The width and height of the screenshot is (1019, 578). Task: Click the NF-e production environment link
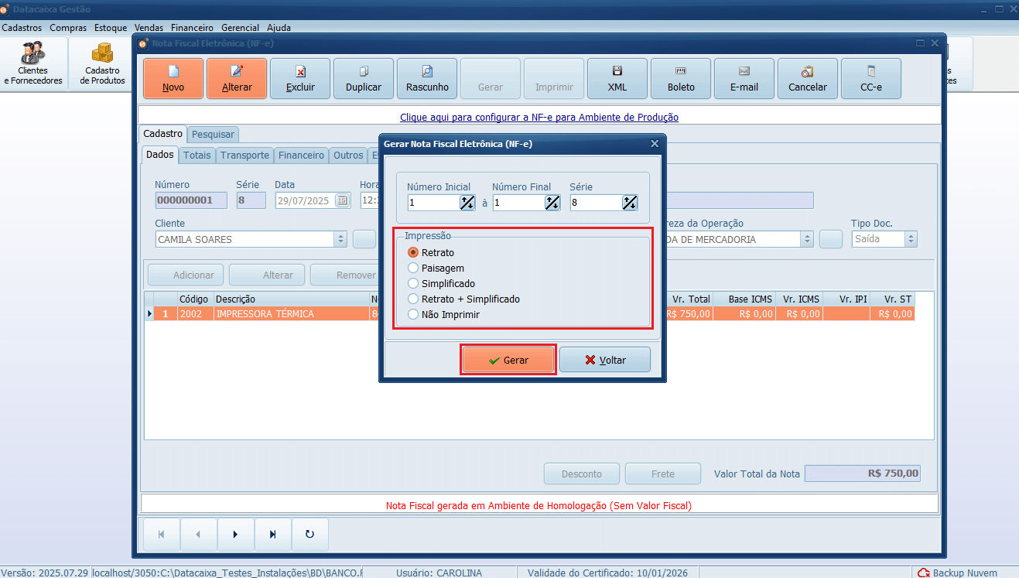tap(539, 118)
